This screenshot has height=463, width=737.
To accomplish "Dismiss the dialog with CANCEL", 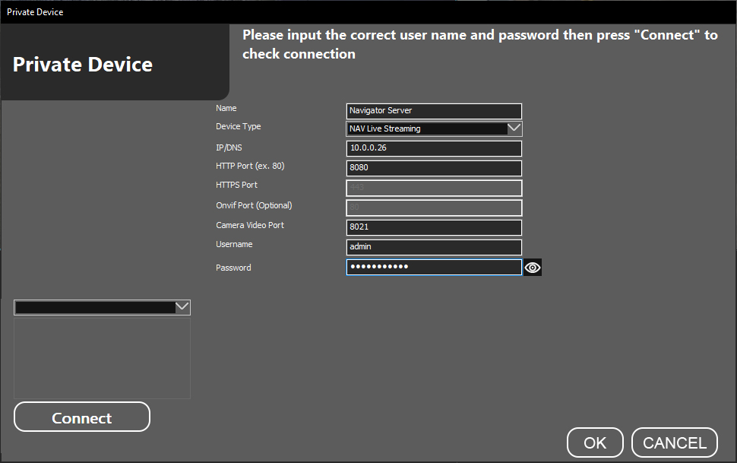I will [675, 443].
